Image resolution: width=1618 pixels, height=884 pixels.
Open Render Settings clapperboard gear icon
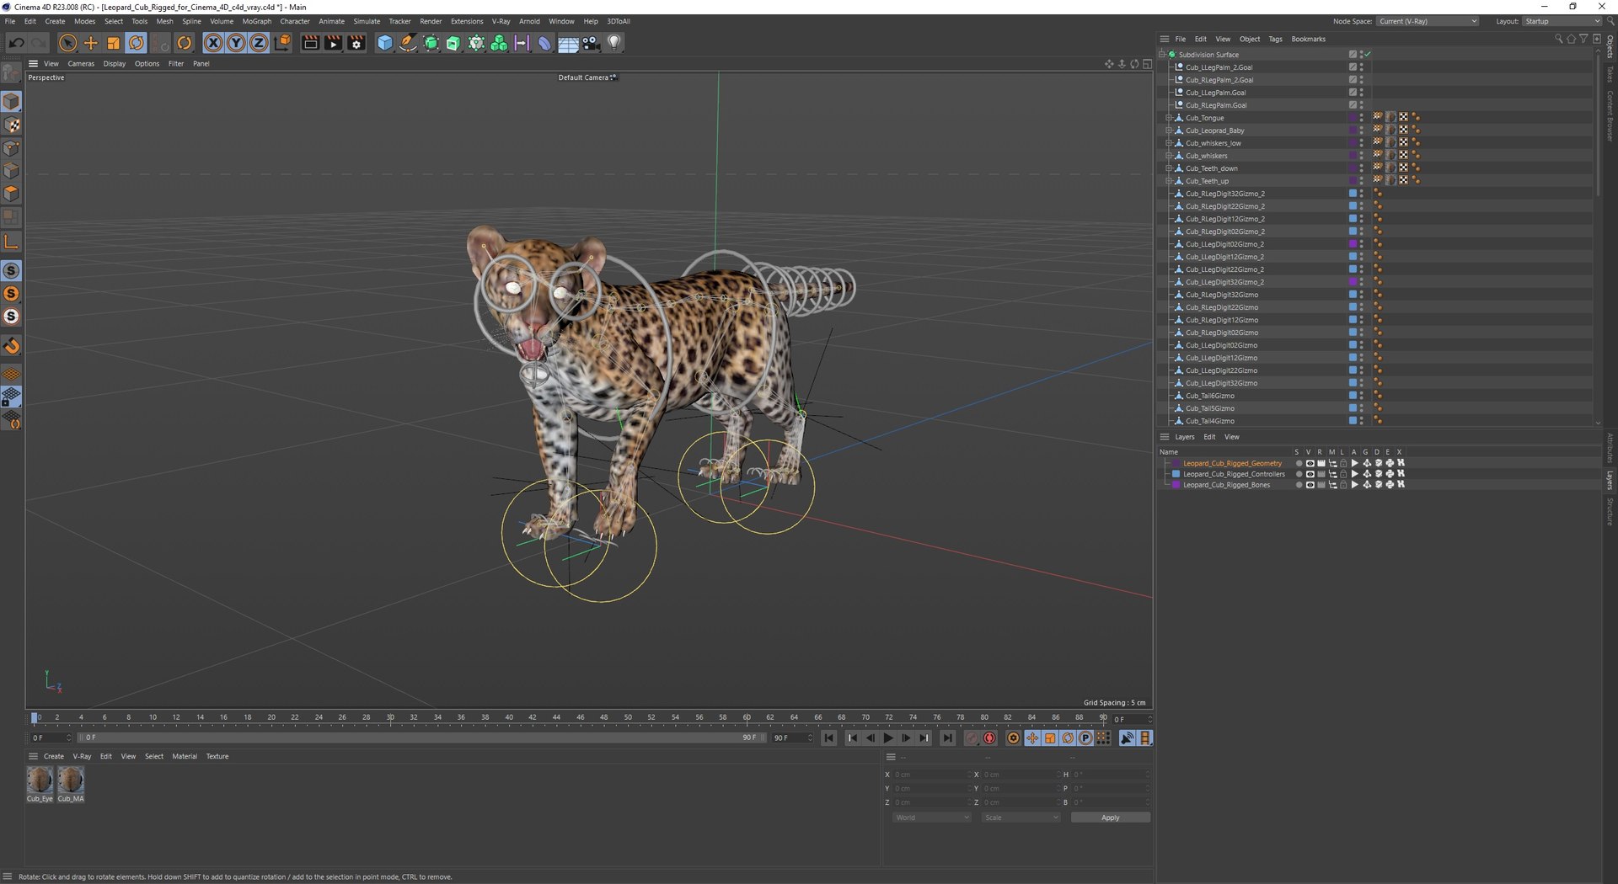[x=356, y=43]
